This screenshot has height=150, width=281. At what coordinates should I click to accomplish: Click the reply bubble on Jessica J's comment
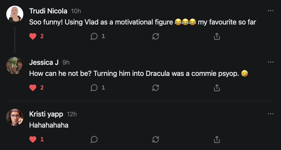tap(94, 88)
